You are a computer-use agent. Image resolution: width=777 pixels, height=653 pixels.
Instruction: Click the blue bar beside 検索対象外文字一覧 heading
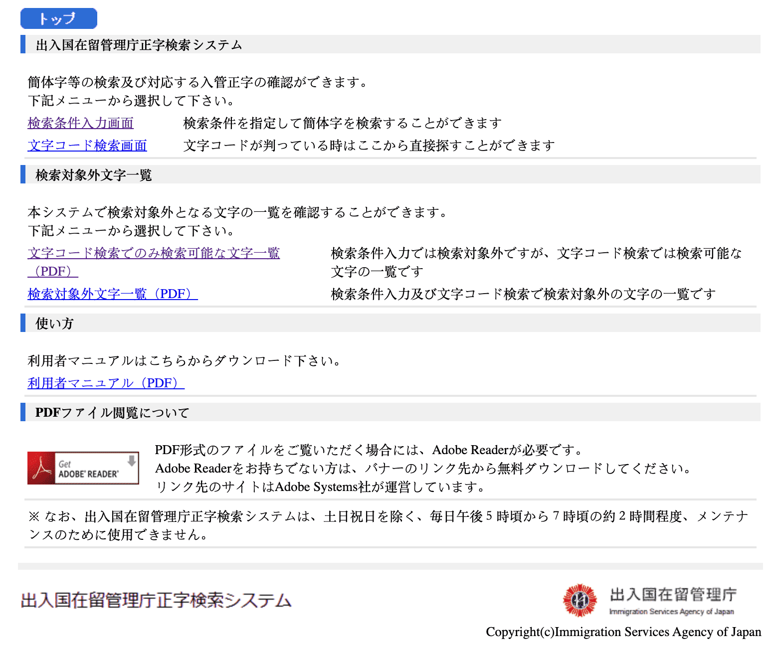coord(23,175)
